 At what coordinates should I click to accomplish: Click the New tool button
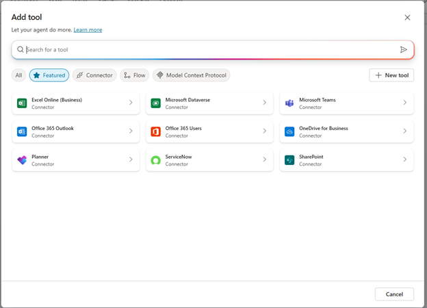click(391, 75)
